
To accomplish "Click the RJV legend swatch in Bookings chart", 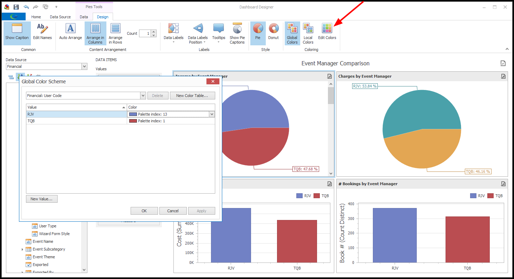I will 473,196.
